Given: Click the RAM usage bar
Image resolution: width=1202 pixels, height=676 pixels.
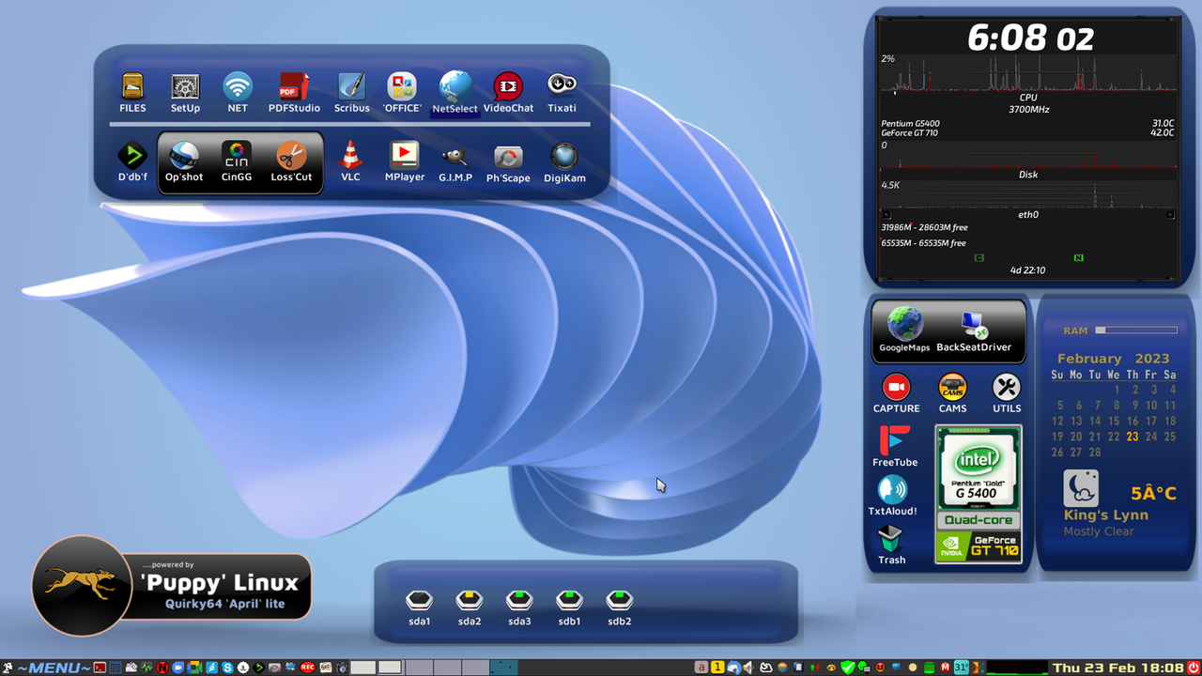Looking at the screenshot, I should (1136, 330).
